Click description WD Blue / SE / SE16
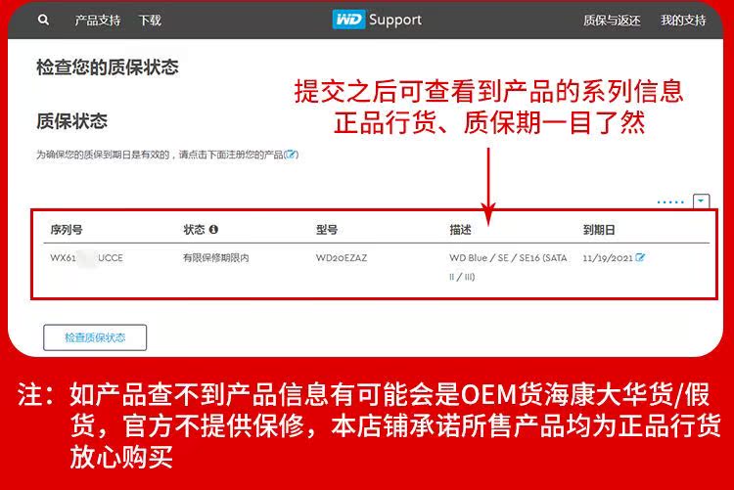This screenshot has height=490, width=734. click(x=508, y=267)
